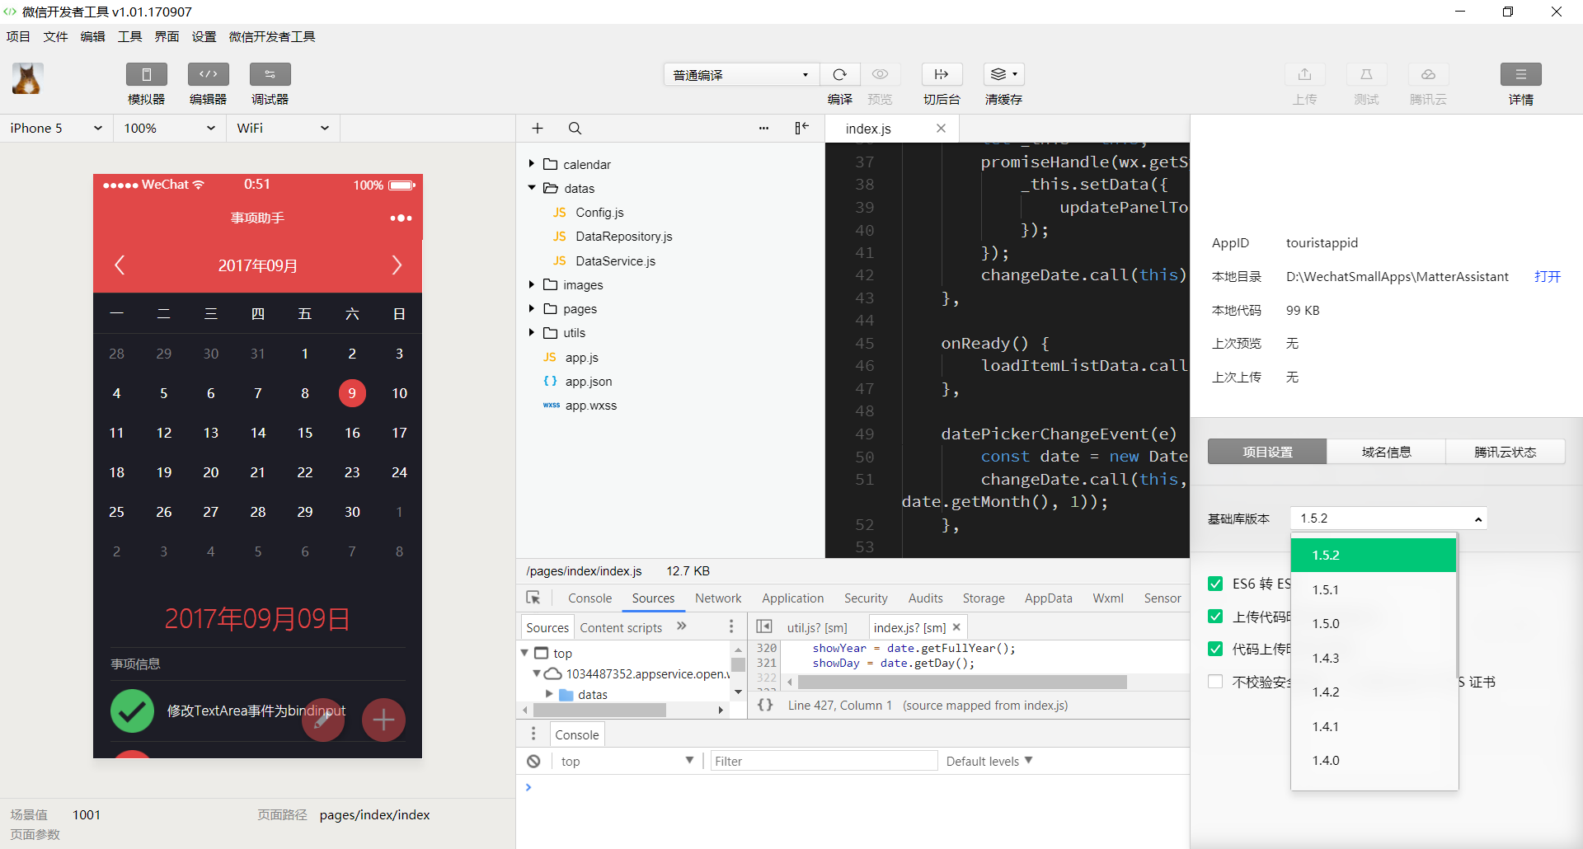The height and width of the screenshot is (849, 1583).
Task: Click the compile refresh icon
Action: (x=839, y=74)
